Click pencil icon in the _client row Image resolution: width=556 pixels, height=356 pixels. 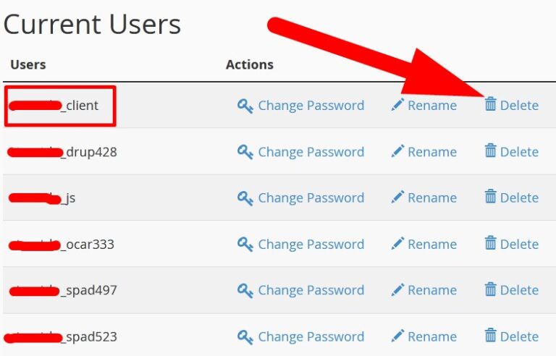(397, 105)
